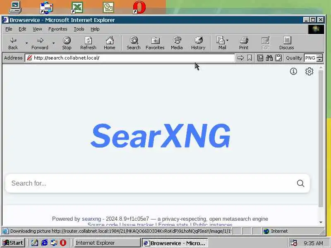
Task: Launch Opera from quick launch bar
Action: point(63,243)
